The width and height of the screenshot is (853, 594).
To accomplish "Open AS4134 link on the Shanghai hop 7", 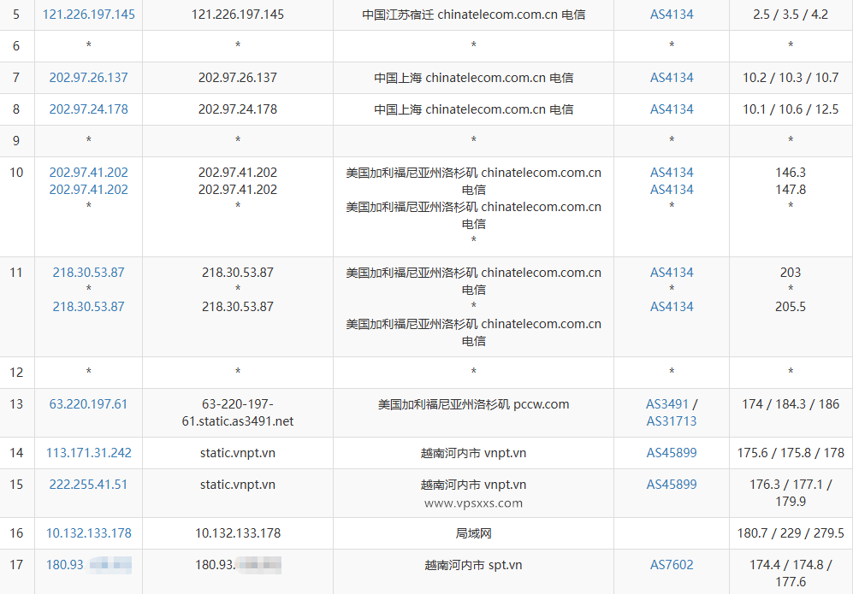I will 671,77.
